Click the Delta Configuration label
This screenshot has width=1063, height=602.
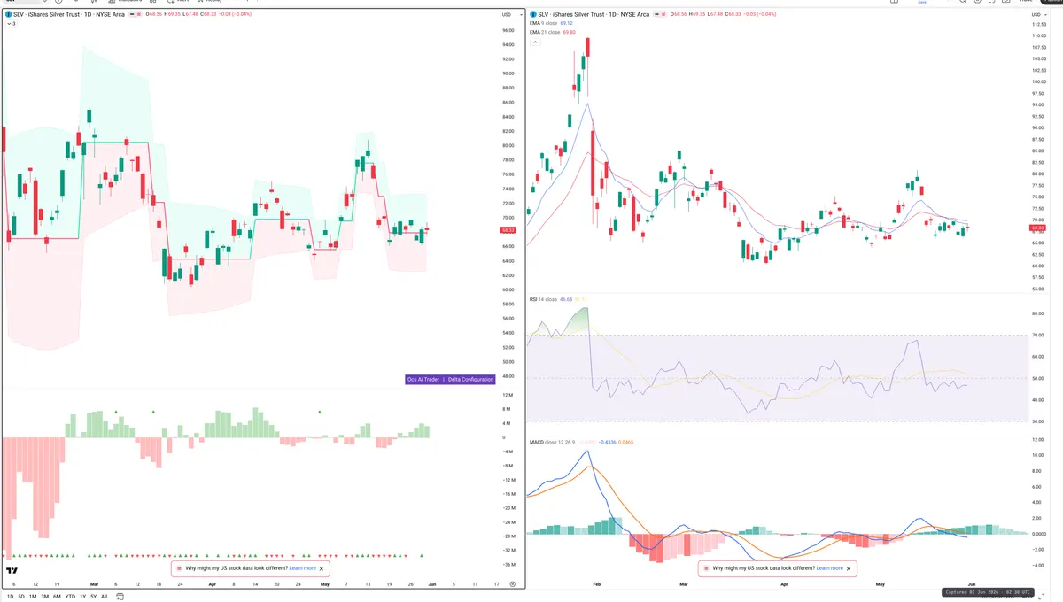470,379
